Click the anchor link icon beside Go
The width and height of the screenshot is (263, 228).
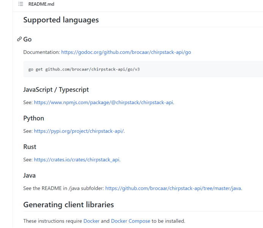click(x=19, y=39)
